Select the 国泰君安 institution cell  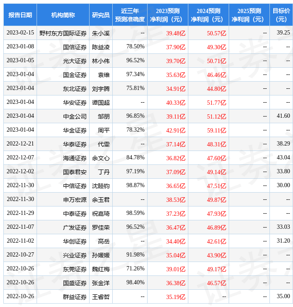(75, 172)
